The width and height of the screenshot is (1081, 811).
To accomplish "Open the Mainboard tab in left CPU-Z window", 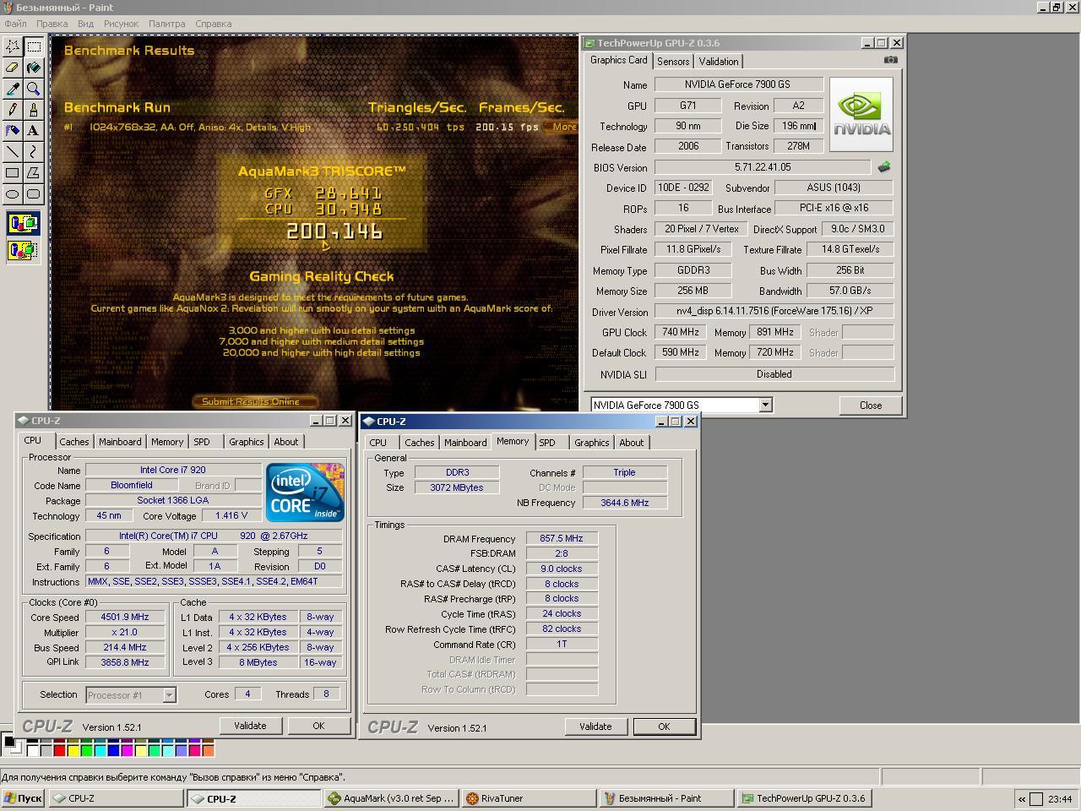I will click(x=120, y=442).
